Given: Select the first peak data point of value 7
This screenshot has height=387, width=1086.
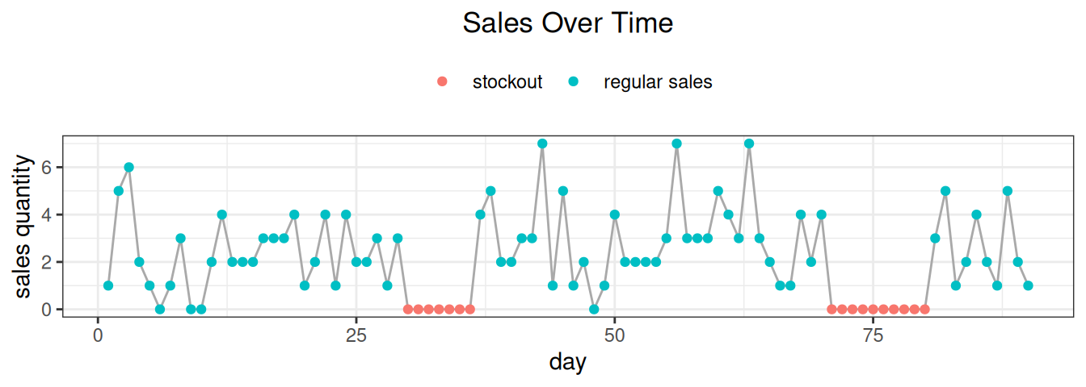Looking at the screenshot, I should (542, 144).
